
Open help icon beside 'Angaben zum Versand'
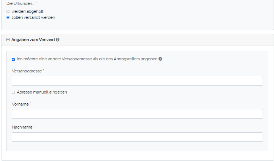tap(58, 40)
